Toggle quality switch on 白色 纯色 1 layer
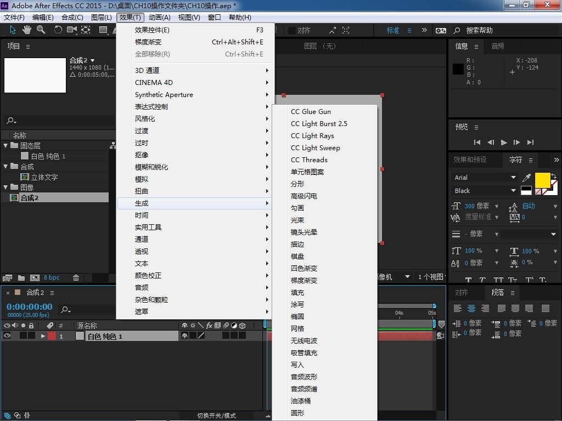Screen dimensions: 562x421 pos(201,336)
